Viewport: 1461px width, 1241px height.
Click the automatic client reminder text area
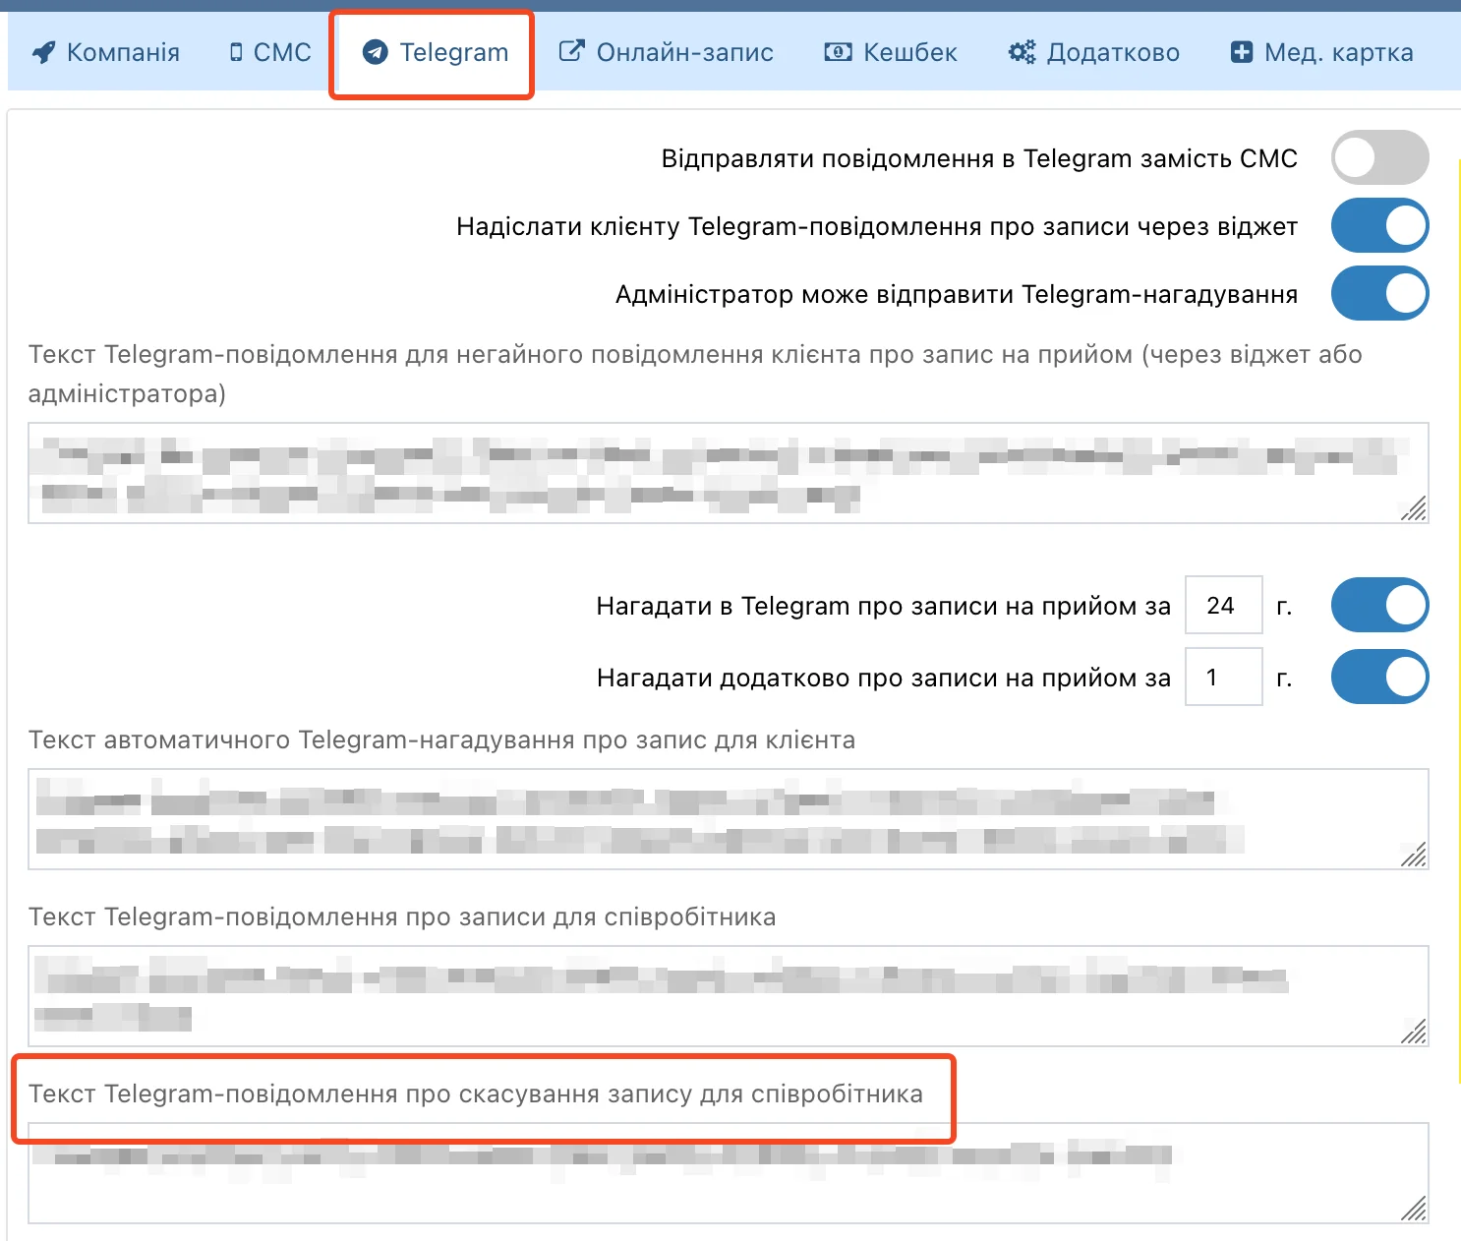coord(728,819)
